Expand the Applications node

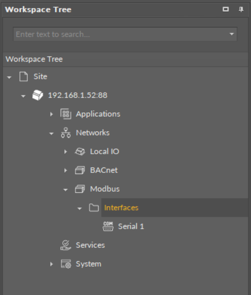pos(51,114)
